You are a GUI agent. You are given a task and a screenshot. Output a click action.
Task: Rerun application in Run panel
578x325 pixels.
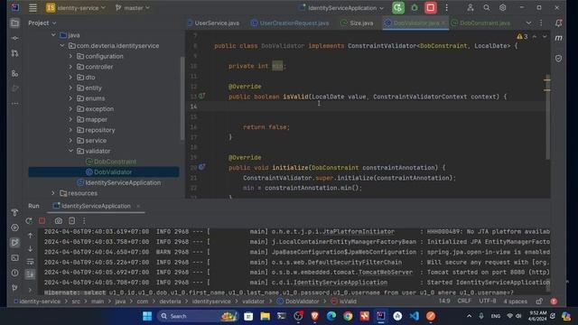[29, 220]
